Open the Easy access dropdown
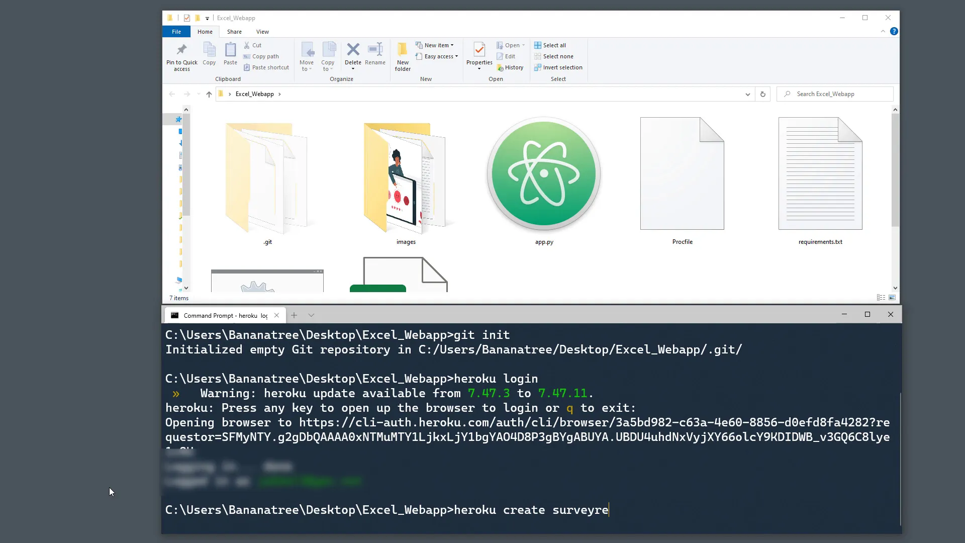The image size is (965, 543). pos(455,56)
